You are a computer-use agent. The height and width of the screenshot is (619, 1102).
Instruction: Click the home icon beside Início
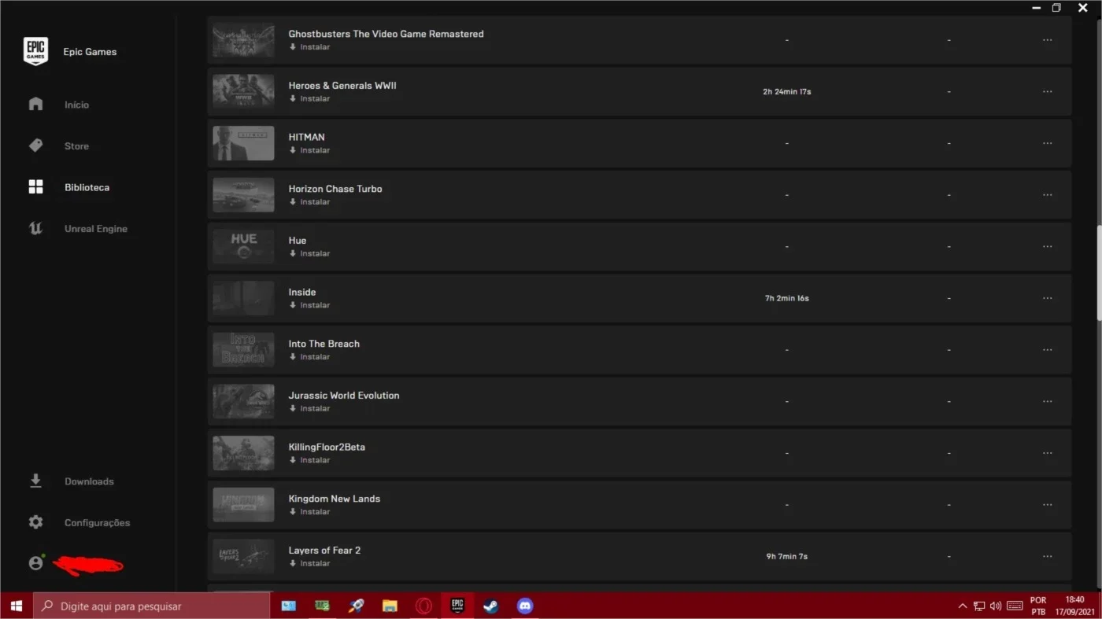pos(35,104)
